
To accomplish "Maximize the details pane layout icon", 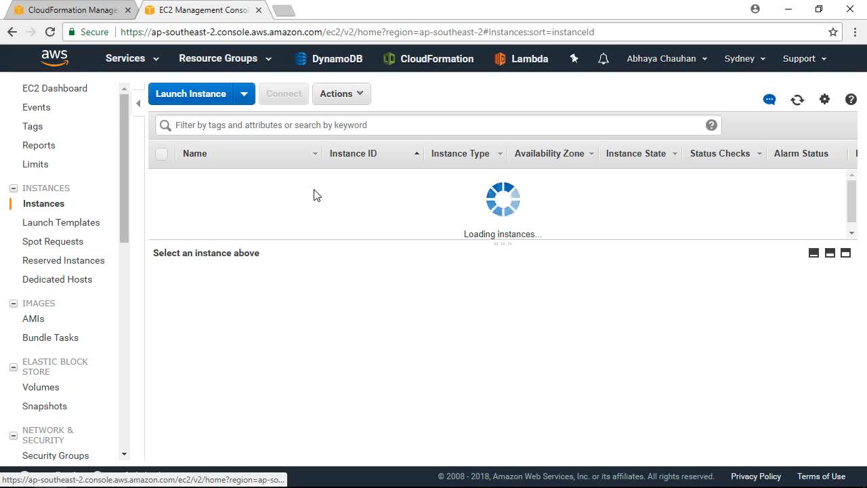I will (x=845, y=253).
